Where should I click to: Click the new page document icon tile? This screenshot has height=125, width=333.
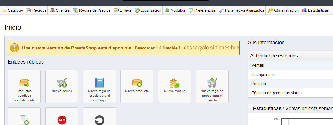[24, 116]
